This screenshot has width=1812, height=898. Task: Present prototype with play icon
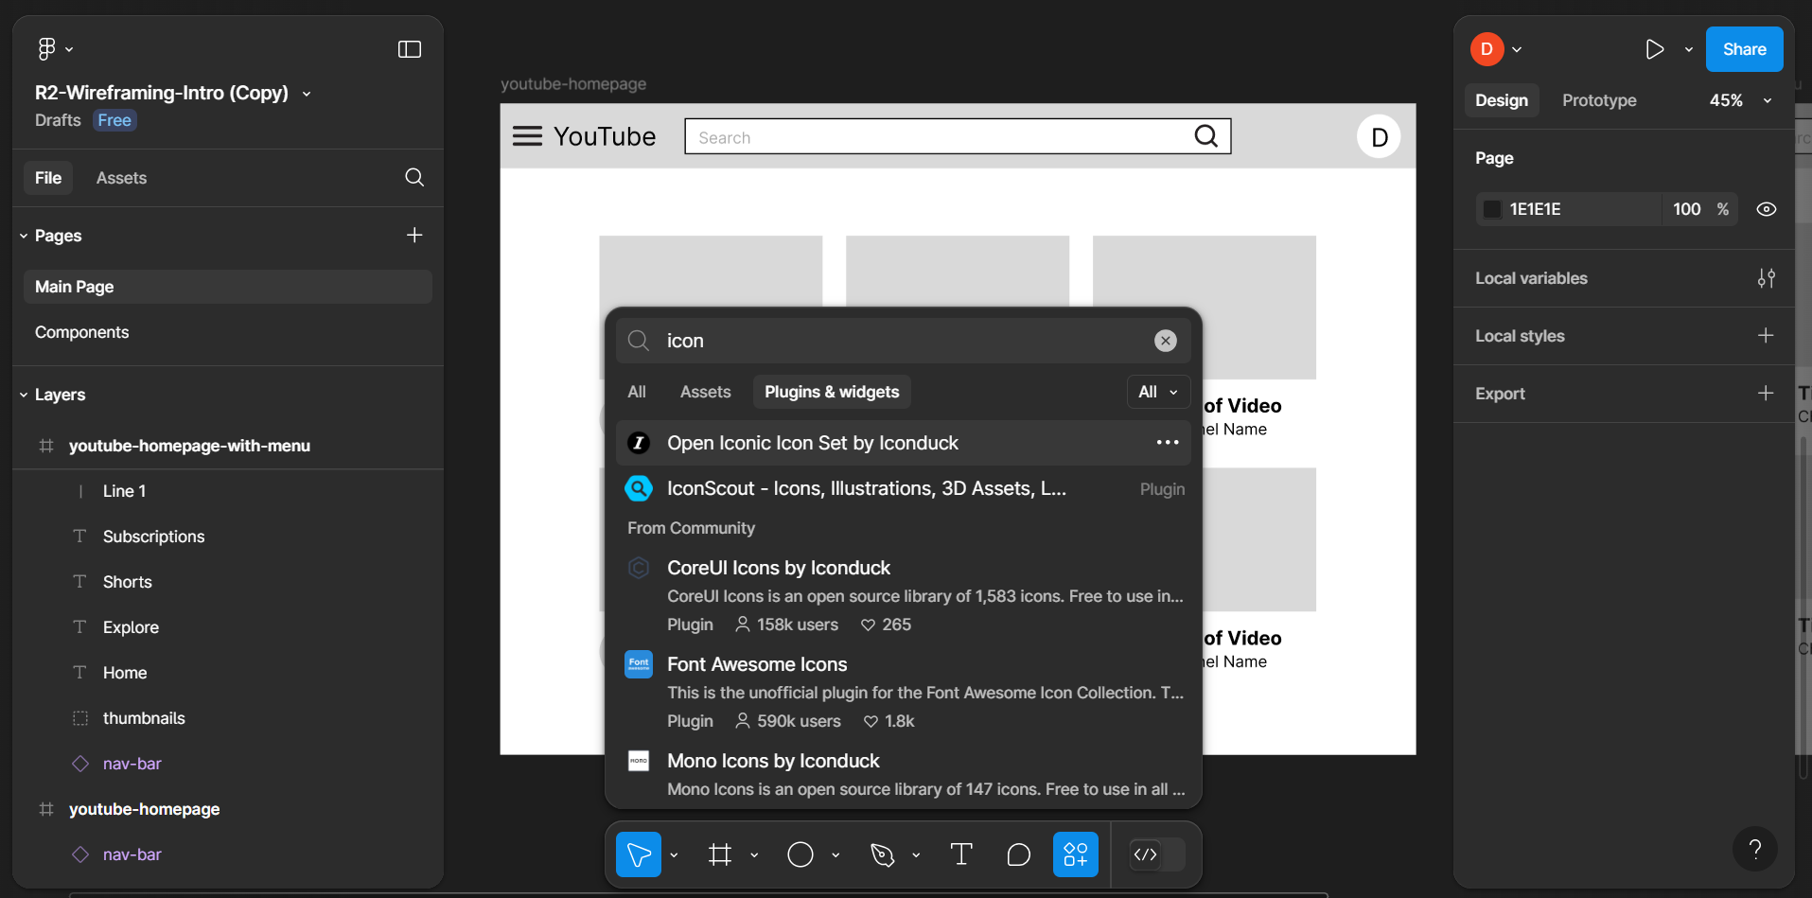click(x=1654, y=49)
